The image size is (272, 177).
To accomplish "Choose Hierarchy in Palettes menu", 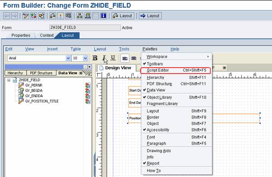I will click(x=177, y=77).
